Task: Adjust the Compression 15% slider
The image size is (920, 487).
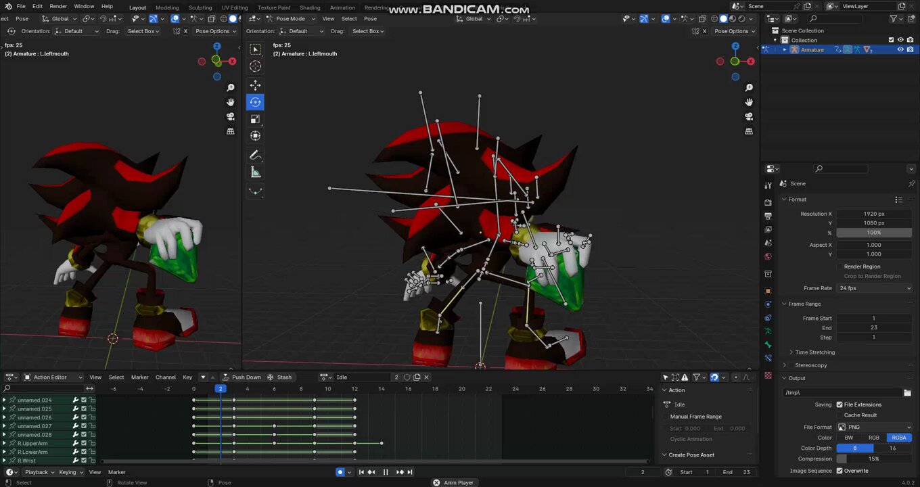Action: (874, 459)
